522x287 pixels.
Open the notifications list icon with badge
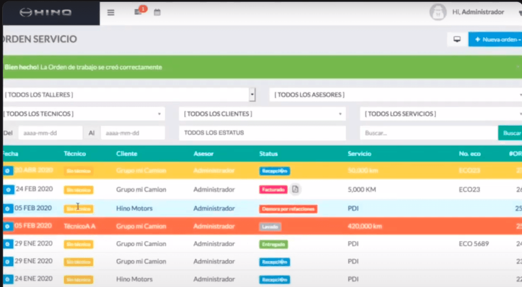(x=138, y=12)
